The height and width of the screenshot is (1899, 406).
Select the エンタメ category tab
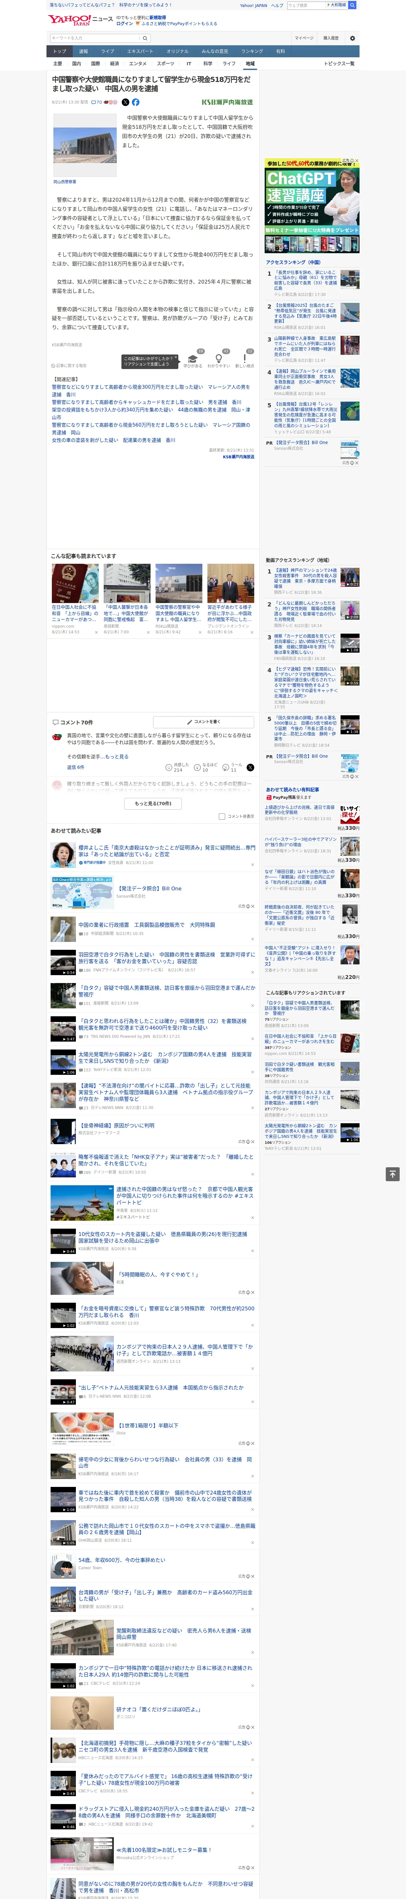tap(138, 63)
